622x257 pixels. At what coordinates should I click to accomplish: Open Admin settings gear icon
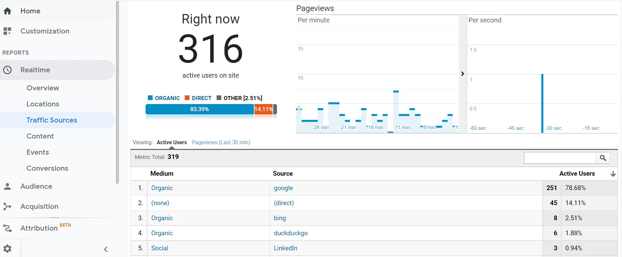coord(7,249)
